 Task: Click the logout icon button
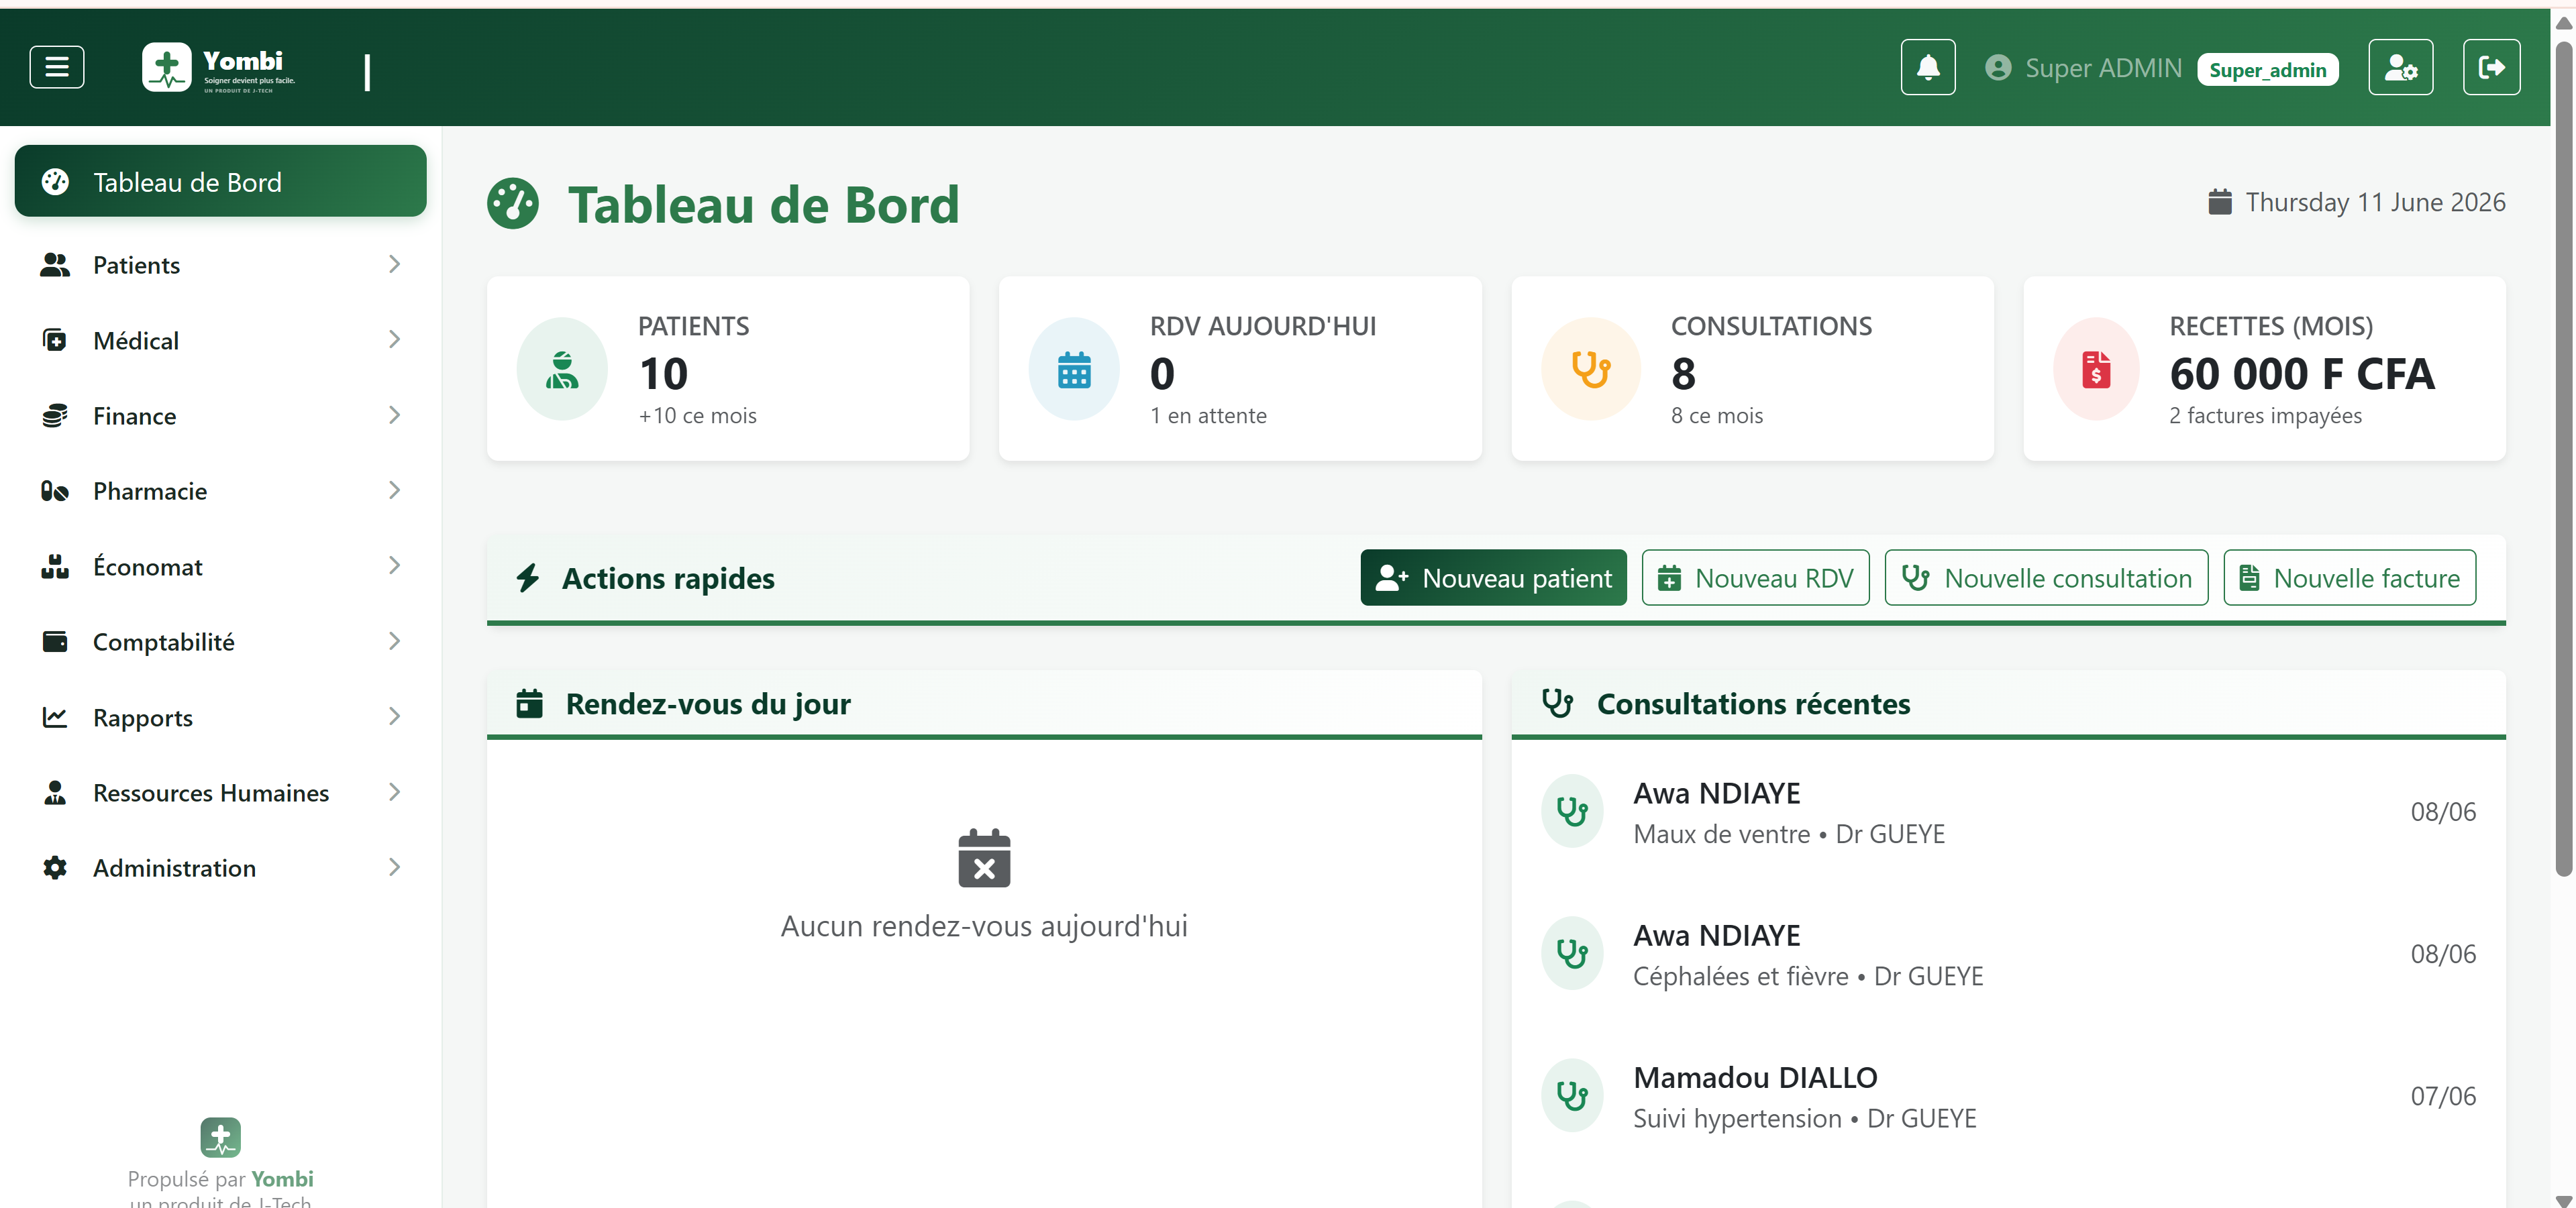(2491, 67)
